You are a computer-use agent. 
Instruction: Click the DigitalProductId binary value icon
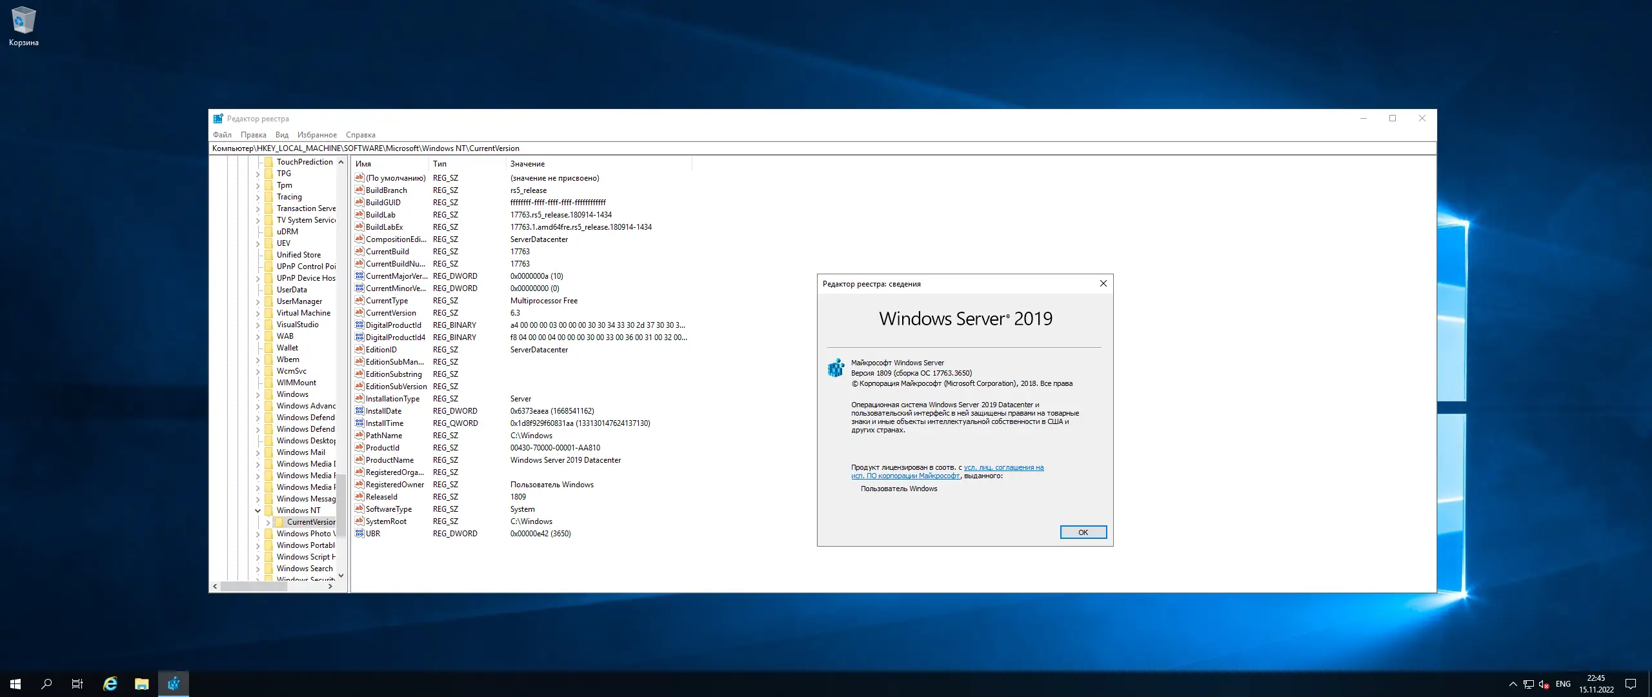pyautogui.click(x=359, y=325)
